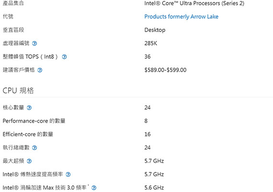Click help icon beside 渦輪加速 Max 技術 3.0 頻率
Image resolution: width=273 pixels, height=192 pixels.
(x=94, y=188)
